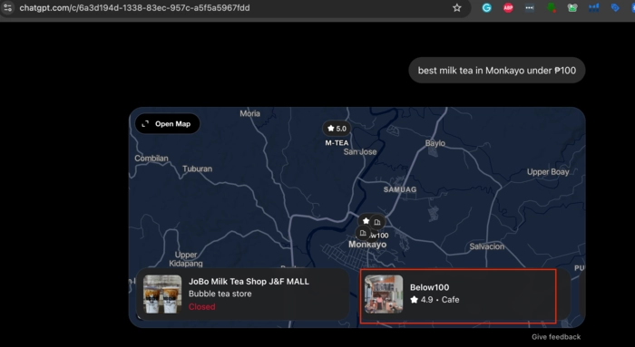Screen dimensions: 635x347
Task: Click the JoBo milk tea cups thumbnail
Action: [162, 294]
